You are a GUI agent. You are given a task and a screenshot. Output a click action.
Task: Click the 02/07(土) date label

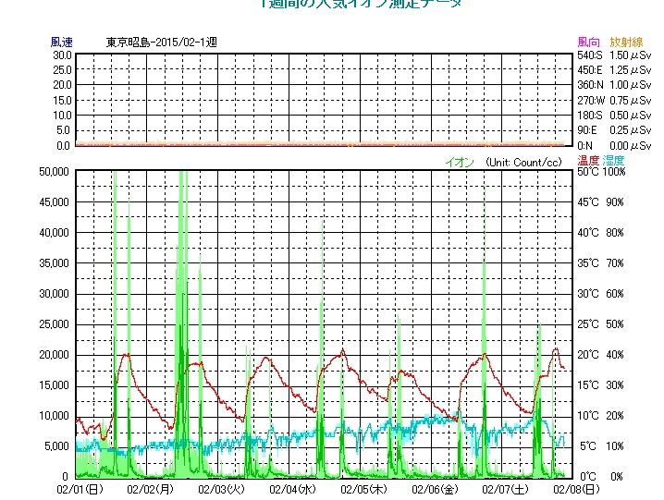tap(505, 489)
